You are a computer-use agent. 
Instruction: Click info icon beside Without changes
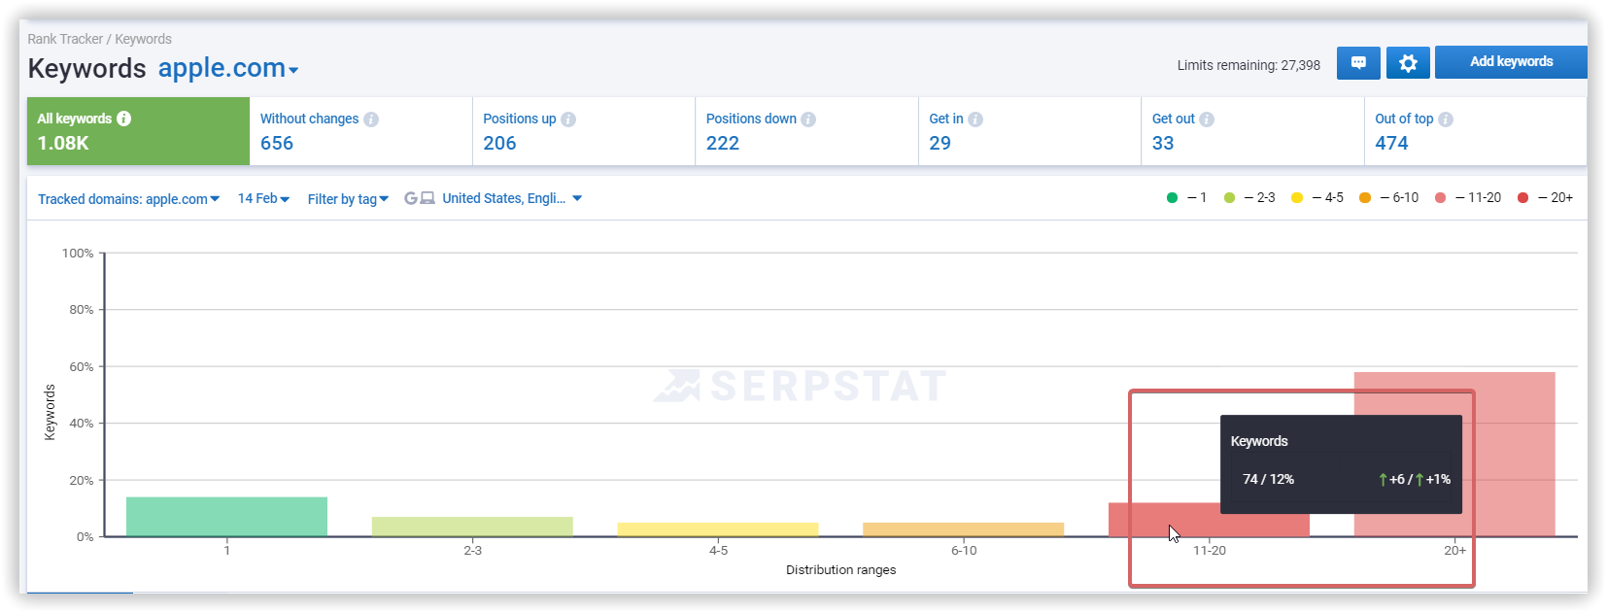[x=371, y=119]
